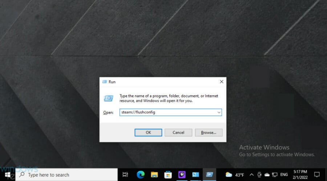Open the clock showing 5:17 PM

click(300, 174)
